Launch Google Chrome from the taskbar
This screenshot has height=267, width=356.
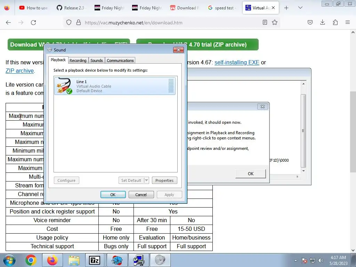coord(31,260)
